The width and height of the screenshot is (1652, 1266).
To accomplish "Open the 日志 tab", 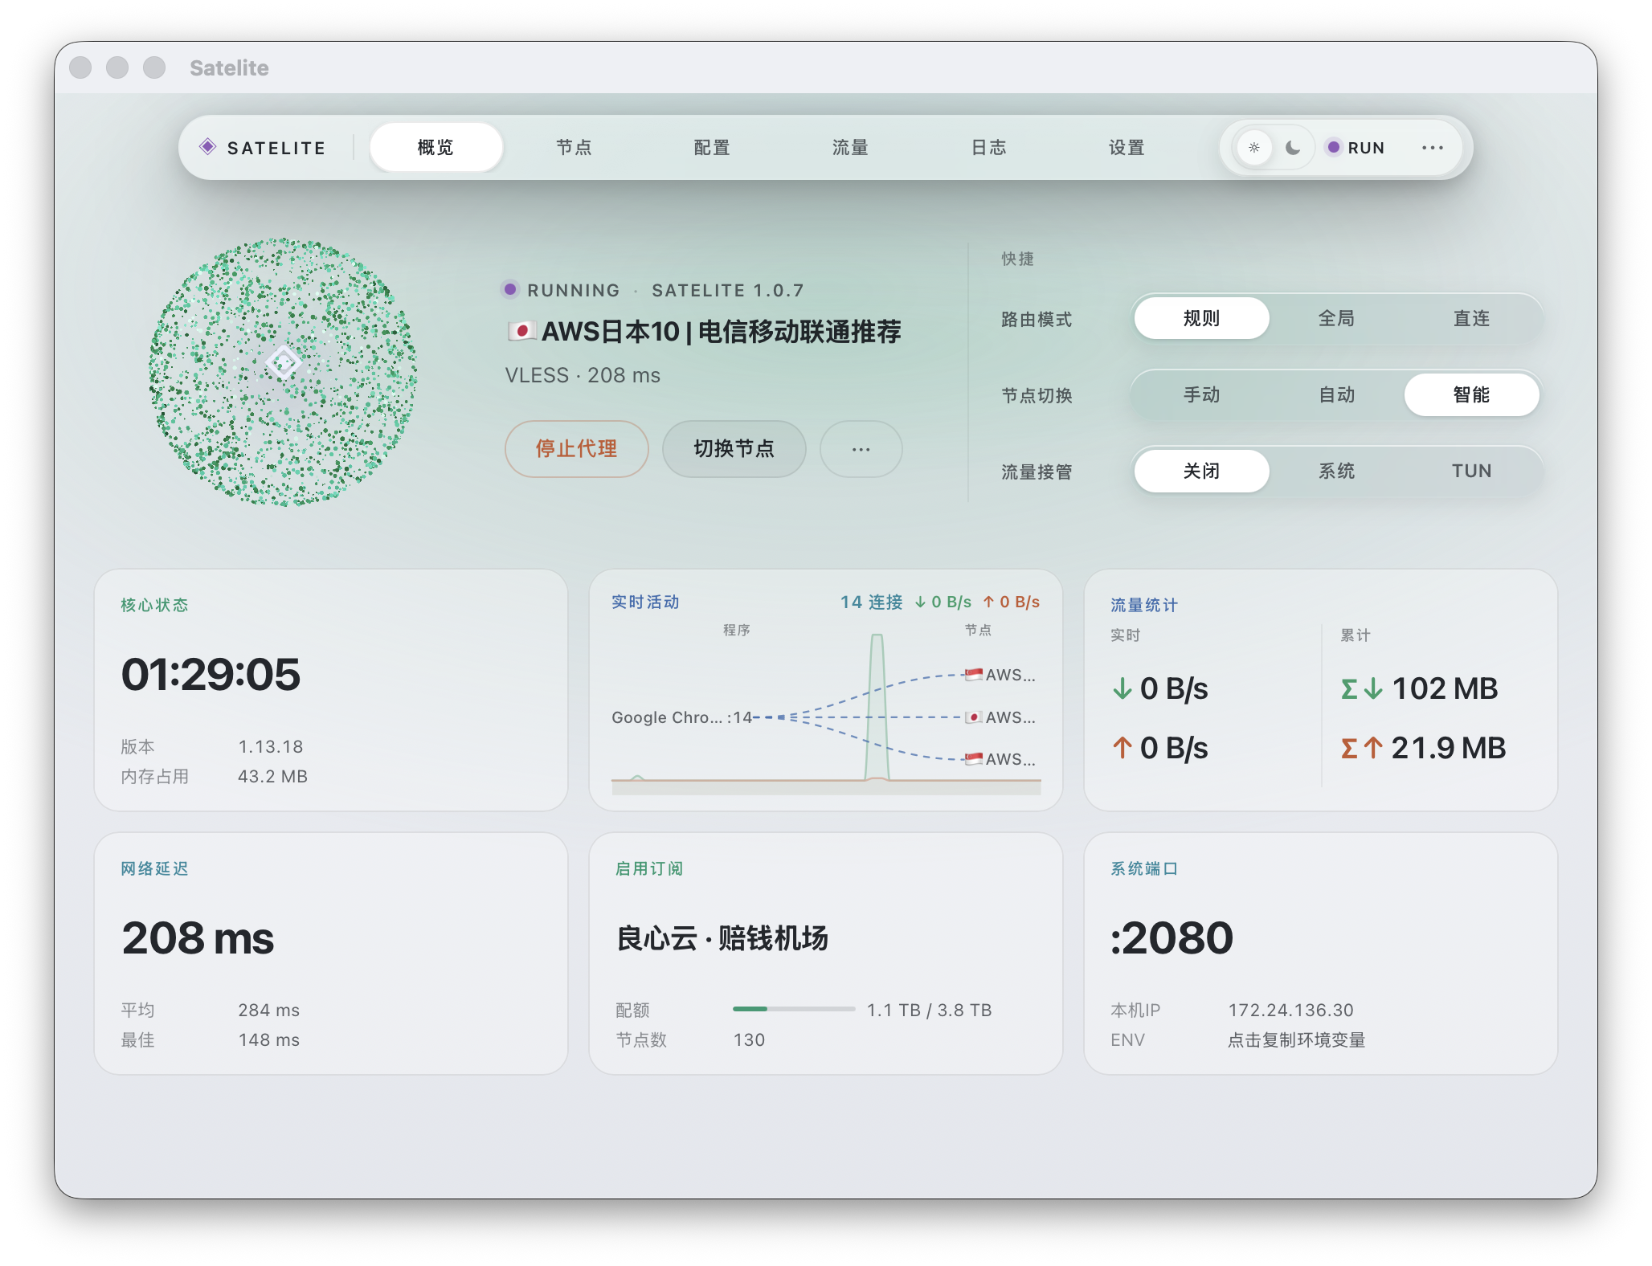I will (x=988, y=148).
